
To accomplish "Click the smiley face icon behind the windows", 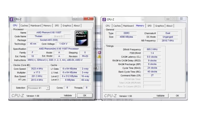I will click(99, 53).
